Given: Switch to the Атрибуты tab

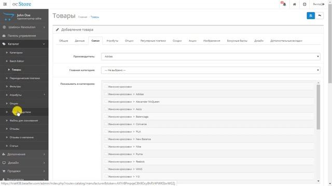Looking at the screenshot, I should (x=112, y=41).
